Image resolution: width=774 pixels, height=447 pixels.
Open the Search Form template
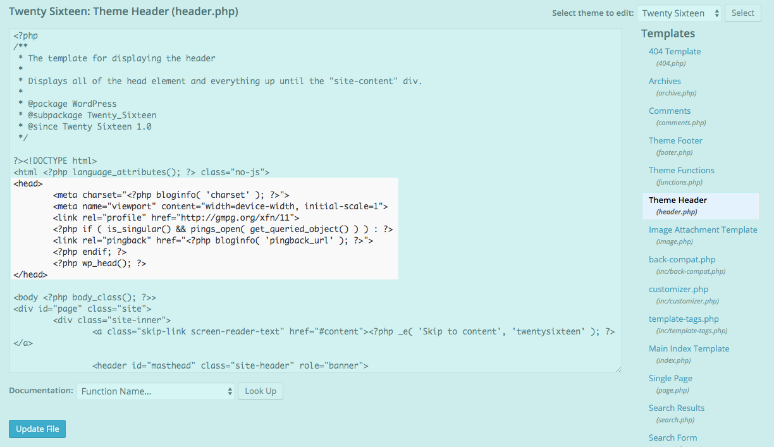point(673,438)
